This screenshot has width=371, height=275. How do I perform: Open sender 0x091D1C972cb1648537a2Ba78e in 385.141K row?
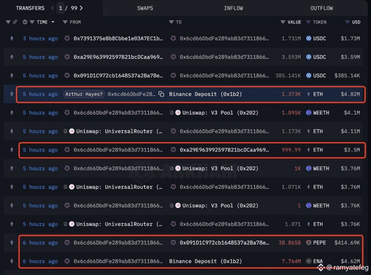118,75
